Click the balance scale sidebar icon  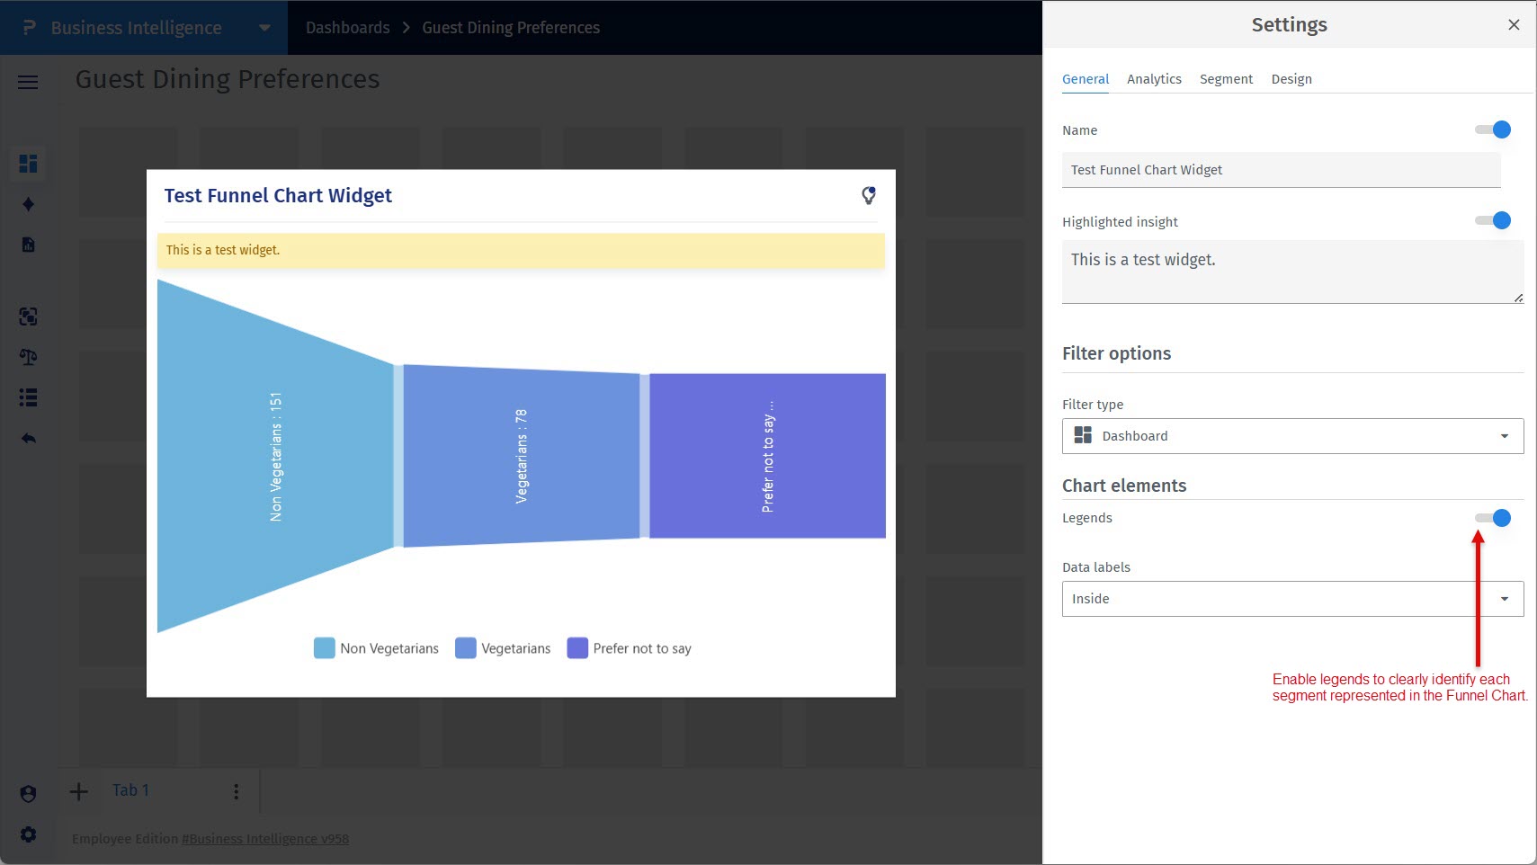click(29, 357)
